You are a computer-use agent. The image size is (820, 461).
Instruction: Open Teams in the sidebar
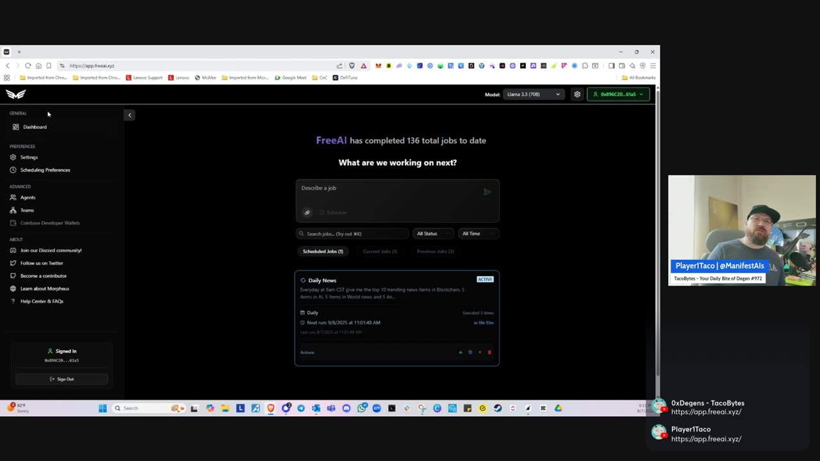tap(22, 210)
